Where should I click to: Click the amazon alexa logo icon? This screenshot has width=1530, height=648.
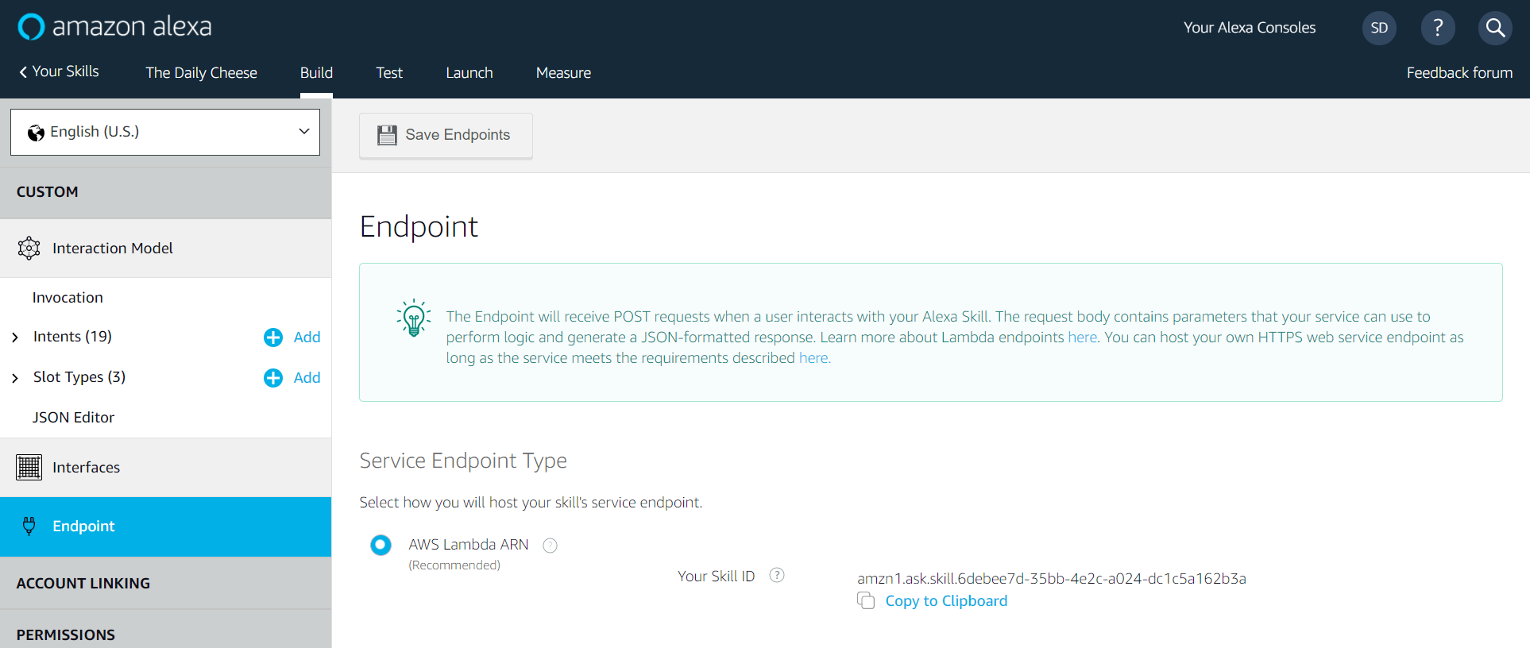point(31,27)
